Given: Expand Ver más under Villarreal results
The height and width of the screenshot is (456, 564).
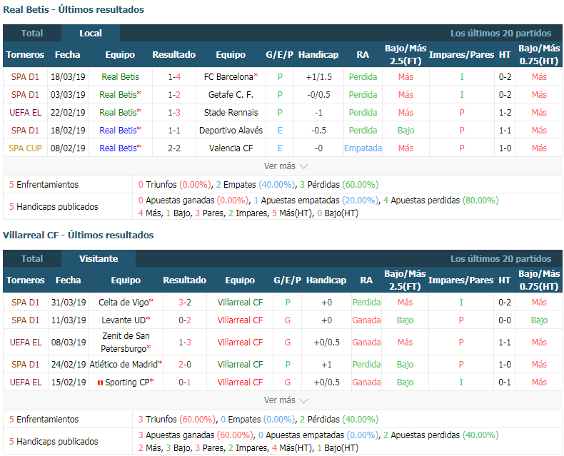Looking at the screenshot, I should pos(286,400).
